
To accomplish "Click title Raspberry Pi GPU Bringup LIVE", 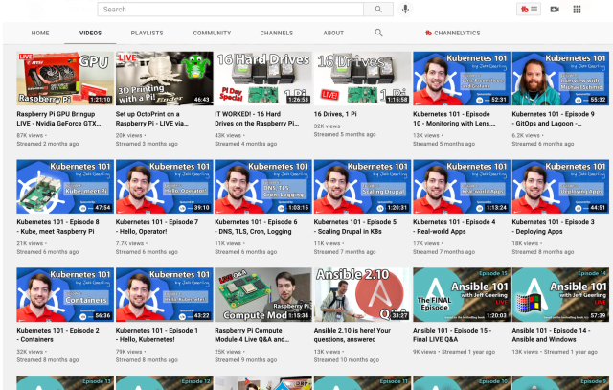I will click(58, 119).
